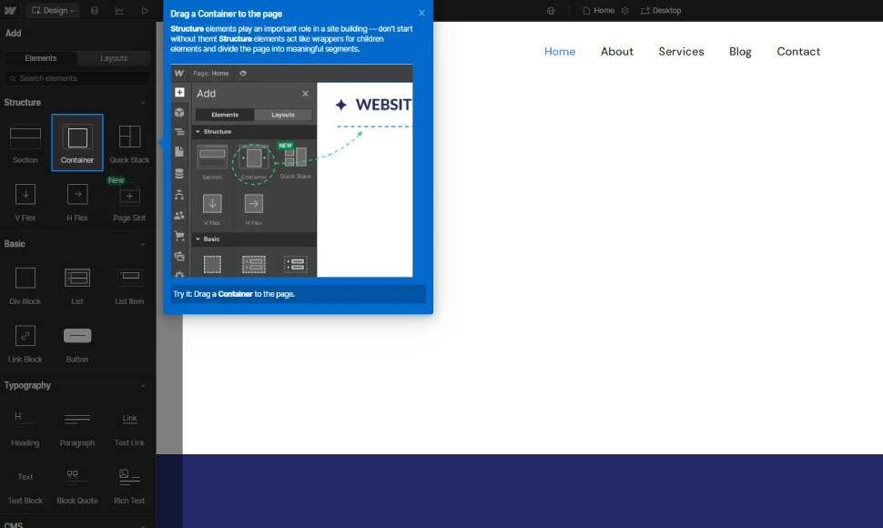This screenshot has height=528, width=883.
Task: Click the Webflow logo icon
Action: pos(10,10)
